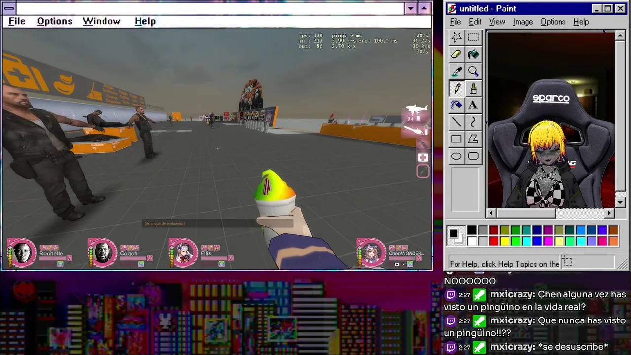The height and width of the screenshot is (355, 631).
Task: Choose the Fill With Color bucket tool
Action: 473,55
